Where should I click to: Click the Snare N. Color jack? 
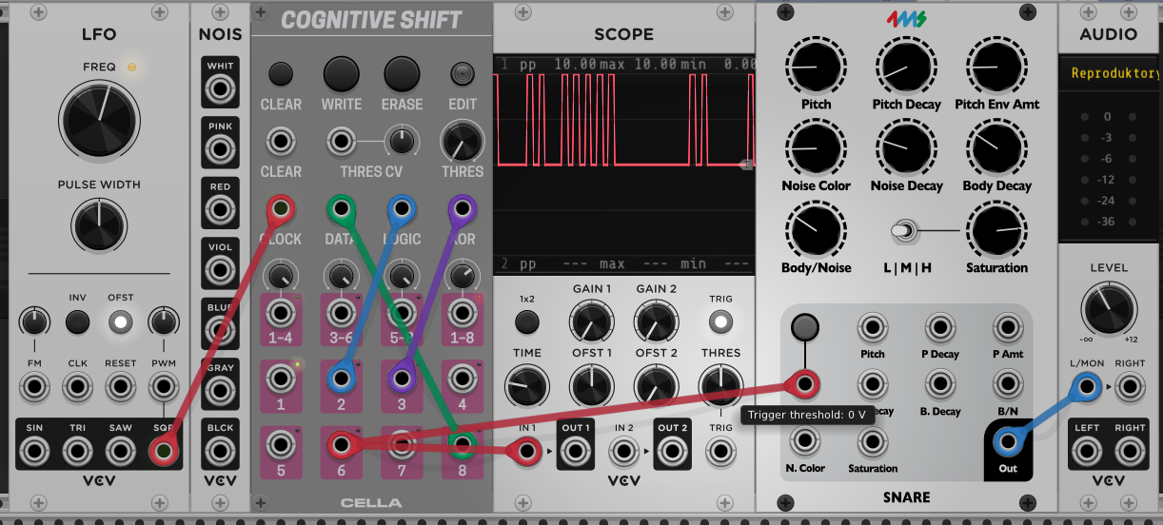click(804, 440)
